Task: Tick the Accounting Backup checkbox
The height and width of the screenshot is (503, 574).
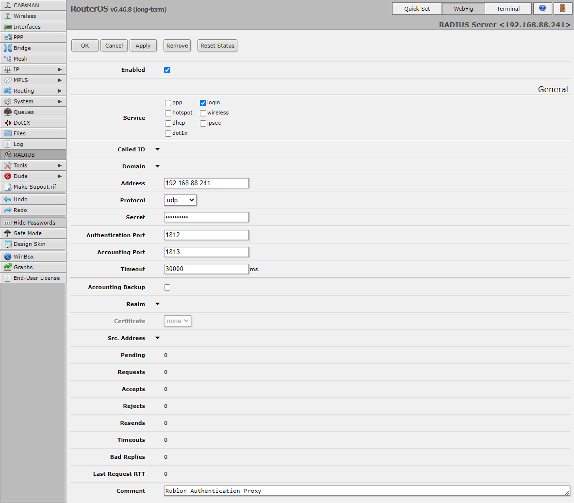Action: (167, 287)
